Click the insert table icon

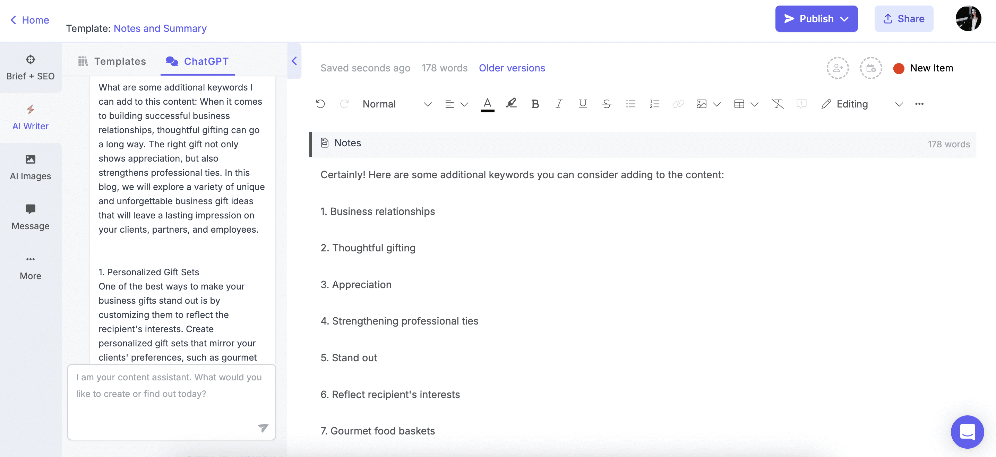click(739, 104)
